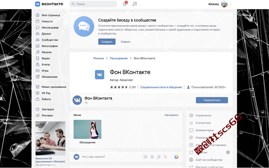The image size is (269, 168).
Task: Open Социальные сети и общение category link
Action: pos(161,87)
